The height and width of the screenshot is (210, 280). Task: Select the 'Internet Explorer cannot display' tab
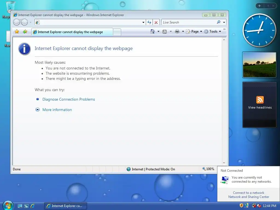pos(72,32)
